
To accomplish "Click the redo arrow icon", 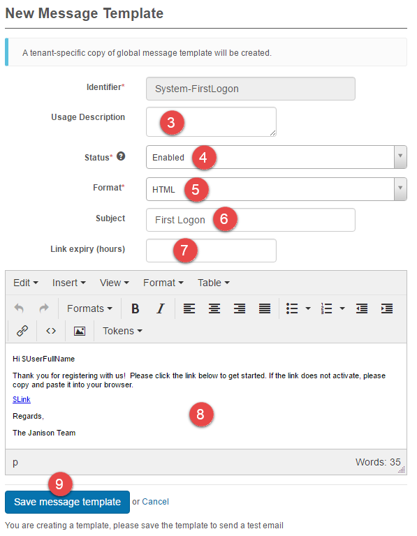I will [44, 308].
